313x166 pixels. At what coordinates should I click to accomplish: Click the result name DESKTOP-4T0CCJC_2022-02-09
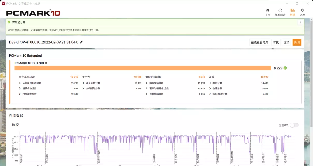tap(43, 42)
